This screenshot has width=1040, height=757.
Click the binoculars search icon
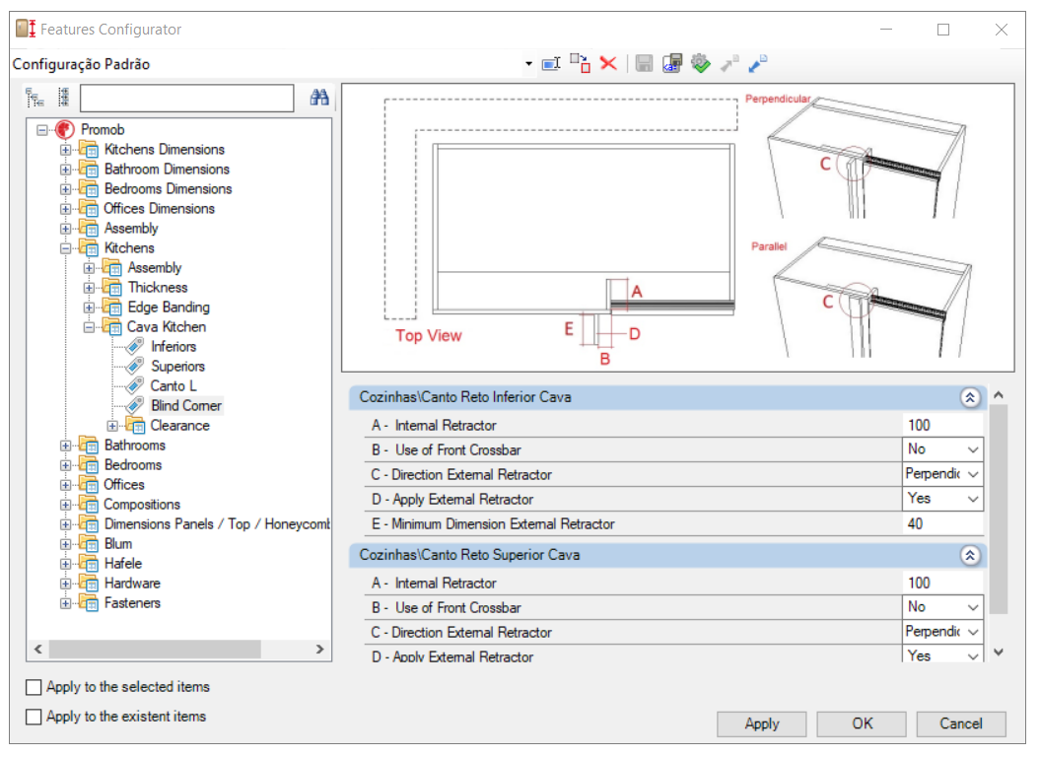point(319,98)
